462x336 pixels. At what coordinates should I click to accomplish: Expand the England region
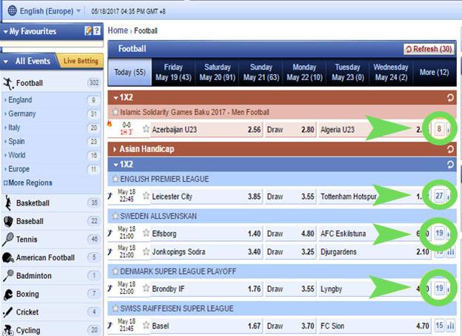pos(20,100)
